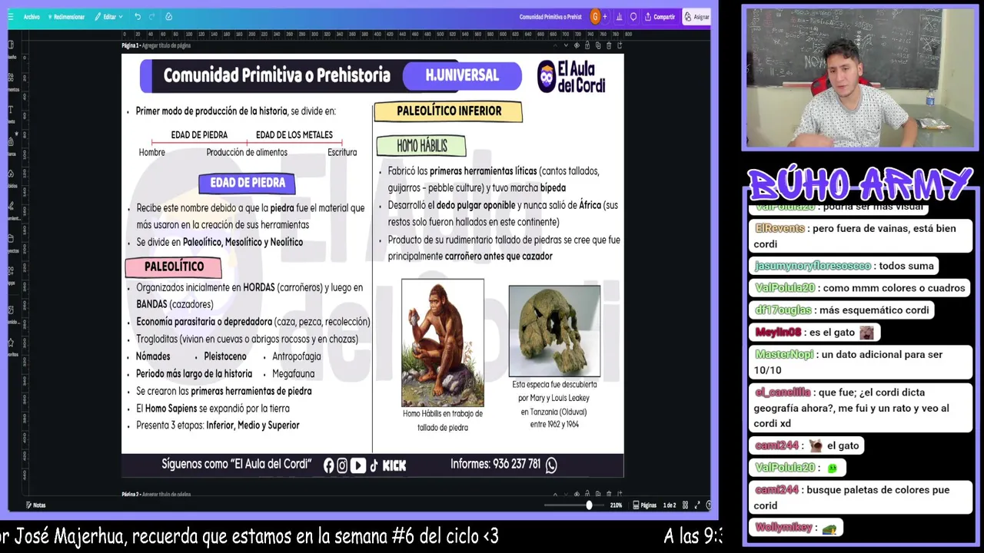Screen dimensions: 984x553
Task: Toggle lock on Página 1
Action: 587,45
